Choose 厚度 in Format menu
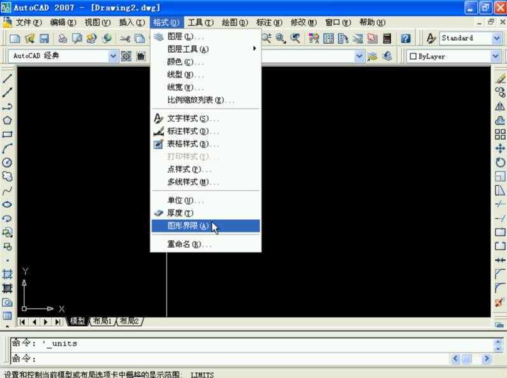Image resolution: width=507 pixels, height=378 pixels. pos(205,213)
